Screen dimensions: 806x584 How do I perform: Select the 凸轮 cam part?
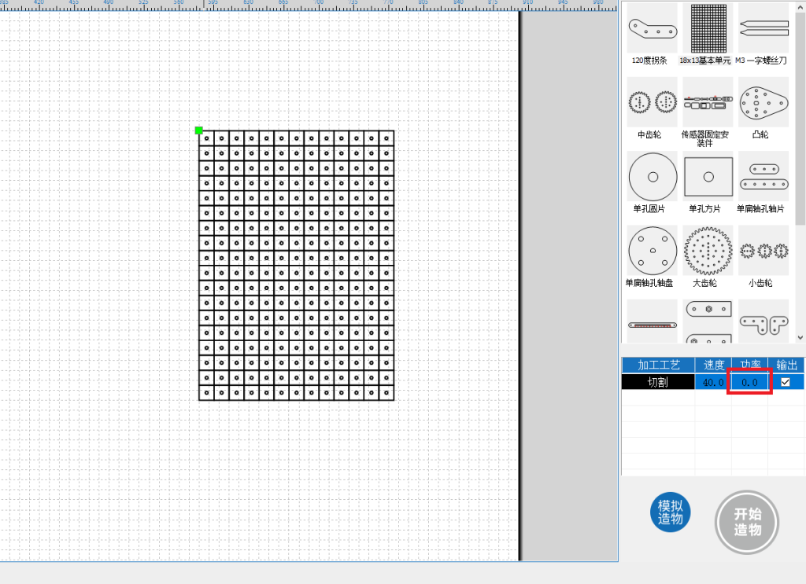[763, 102]
